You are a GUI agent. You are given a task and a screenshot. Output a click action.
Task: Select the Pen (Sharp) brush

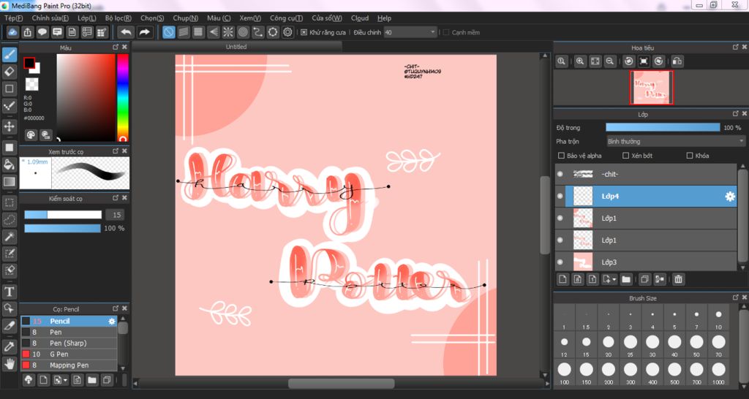[x=69, y=343]
